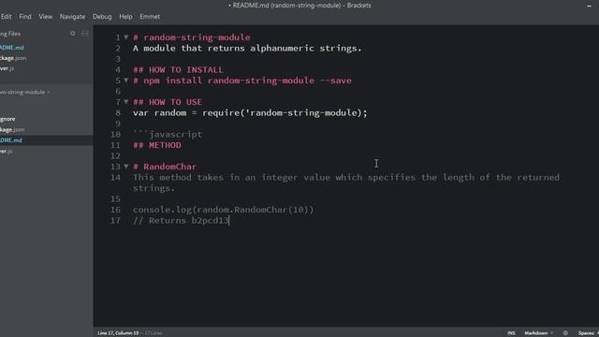
Task: Click the '## METHOD' heading
Action: tap(157, 145)
